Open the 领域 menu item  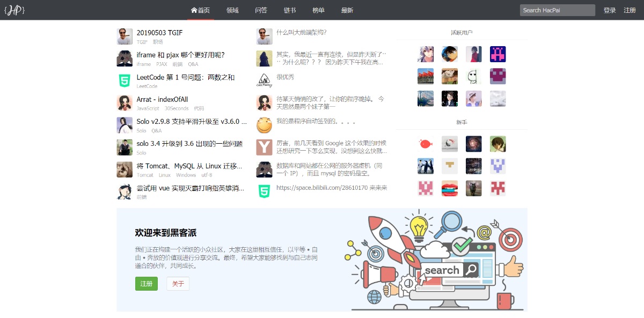(x=232, y=10)
